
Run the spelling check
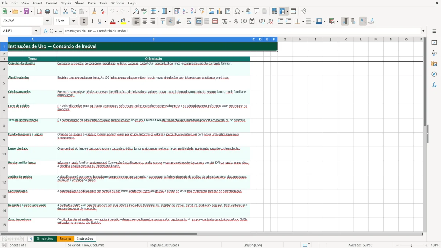coord(144,11)
